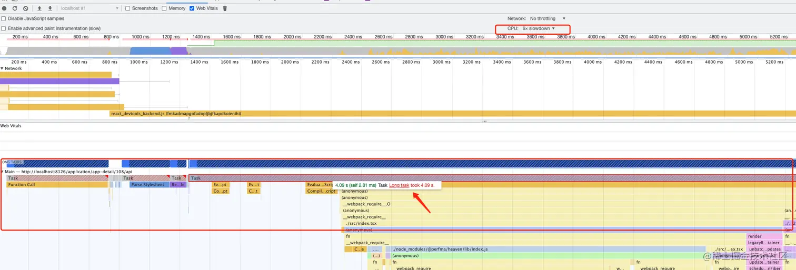The width and height of the screenshot is (796, 270).
Task: Select the Task bar above Parse Stylesheet
Action: click(x=146, y=178)
